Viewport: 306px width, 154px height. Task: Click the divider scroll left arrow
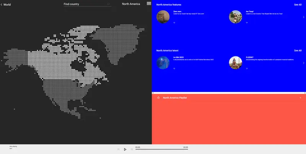pyautogui.click(x=153, y=93)
